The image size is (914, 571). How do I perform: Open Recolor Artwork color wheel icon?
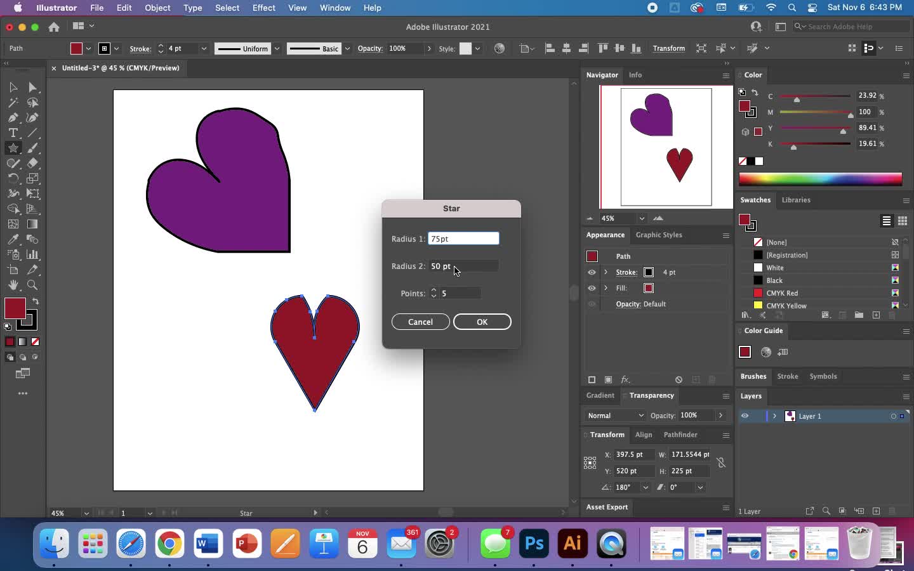pyautogui.click(x=500, y=48)
